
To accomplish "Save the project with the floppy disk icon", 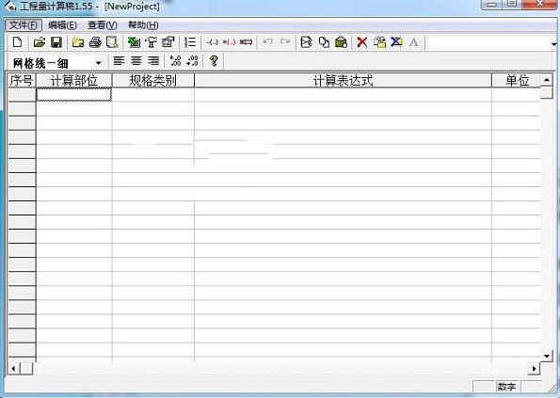I will point(56,42).
